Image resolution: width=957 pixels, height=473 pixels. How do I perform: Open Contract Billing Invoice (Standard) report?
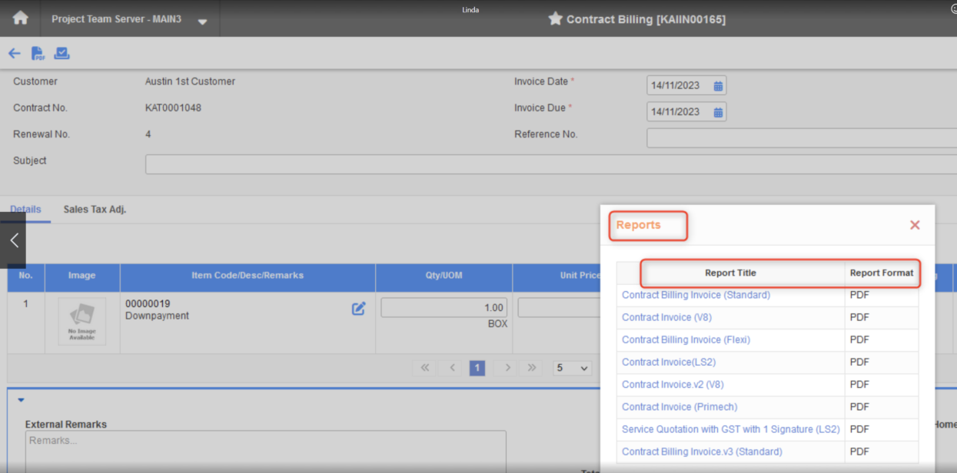point(695,294)
